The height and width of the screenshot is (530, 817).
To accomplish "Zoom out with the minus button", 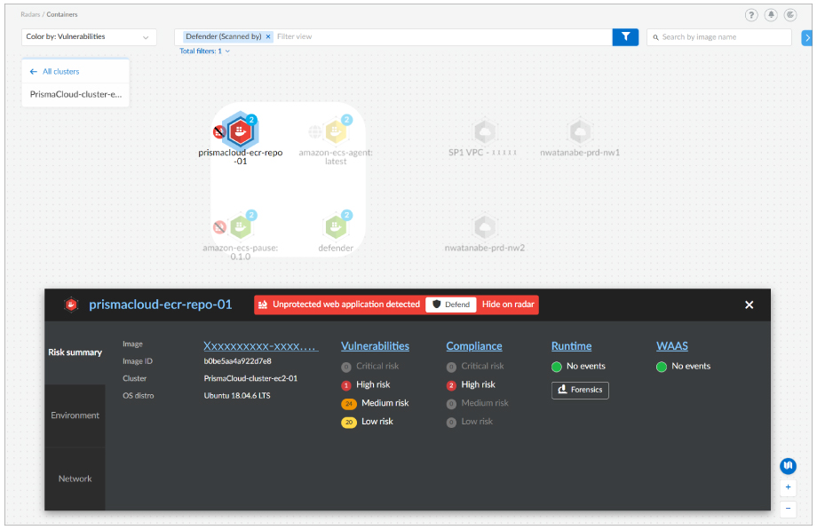I will click(788, 509).
